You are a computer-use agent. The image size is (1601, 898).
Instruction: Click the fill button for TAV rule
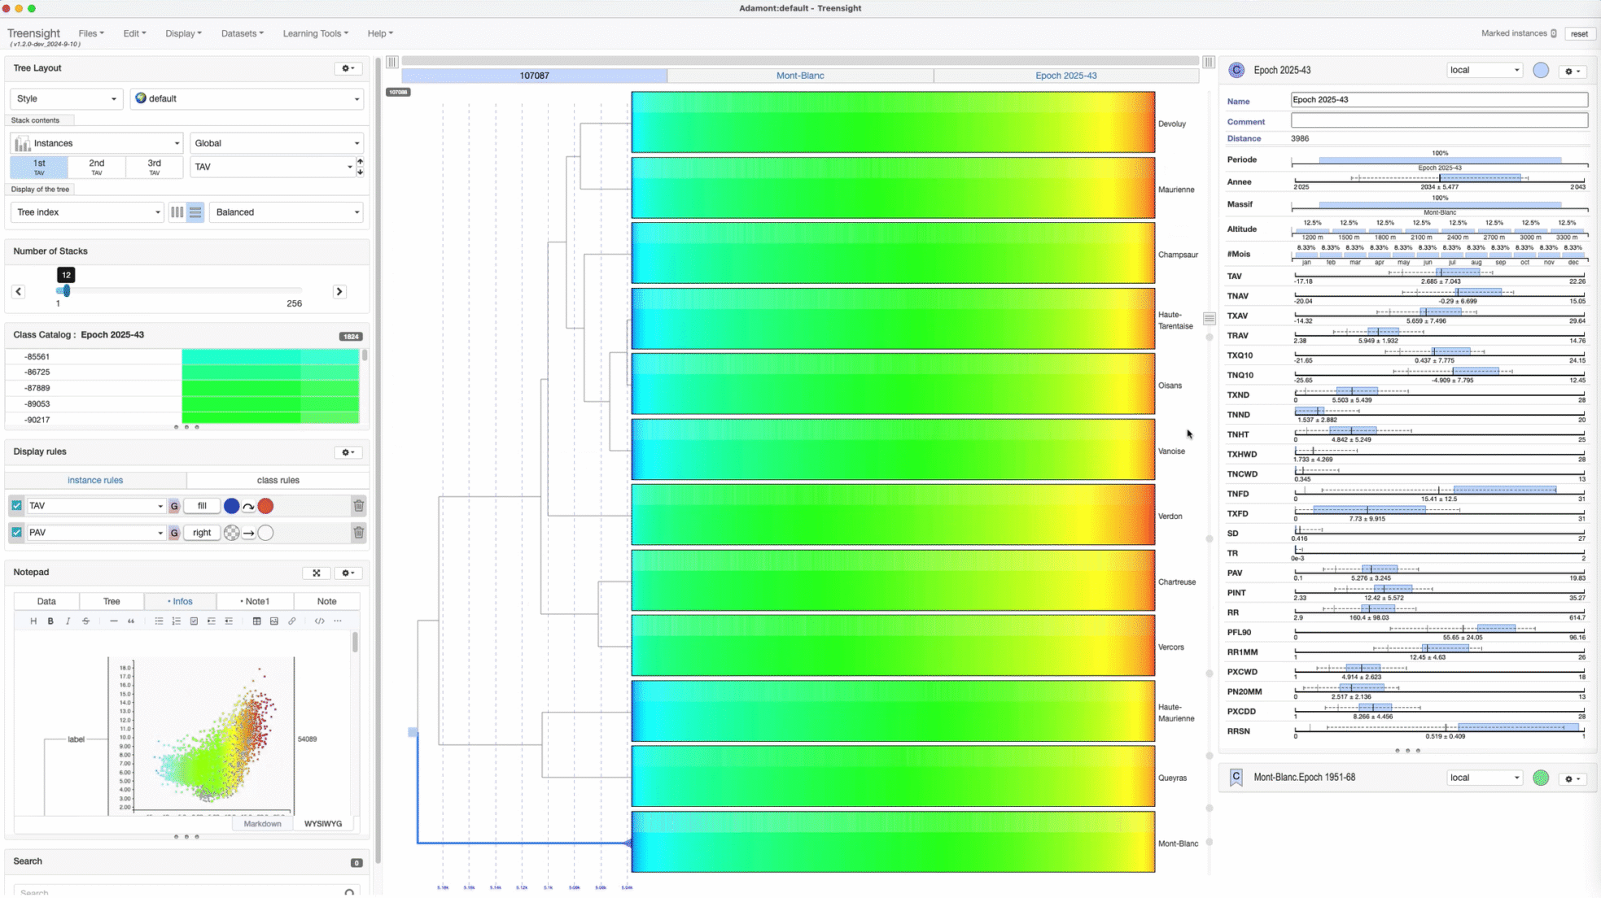pos(202,506)
